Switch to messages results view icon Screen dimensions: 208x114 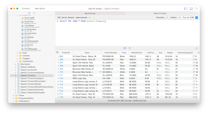click(x=130, y=48)
